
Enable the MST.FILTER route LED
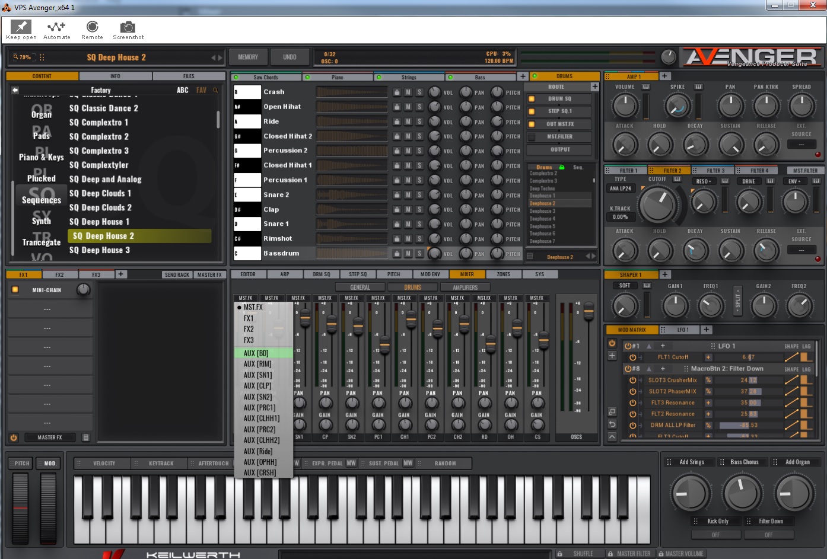[x=532, y=137]
